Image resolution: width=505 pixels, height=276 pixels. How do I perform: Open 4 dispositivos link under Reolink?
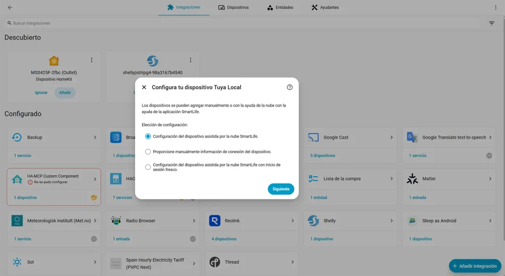[x=224, y=239]
